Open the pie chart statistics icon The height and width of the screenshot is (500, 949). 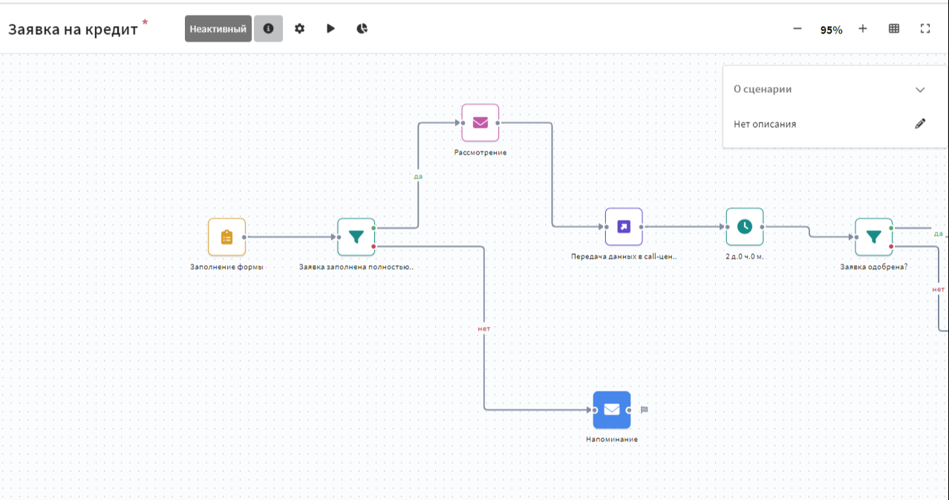tap(362, 29)
